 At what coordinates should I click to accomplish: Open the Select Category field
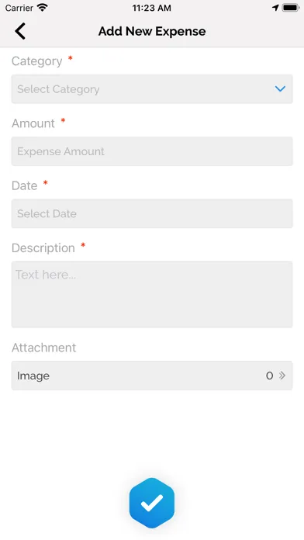[x=152, y=89]
